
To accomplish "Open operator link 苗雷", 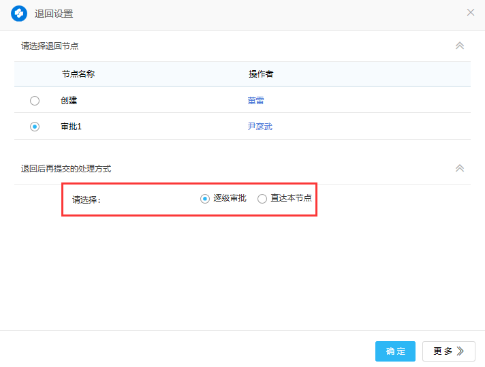I will (255, 101).
